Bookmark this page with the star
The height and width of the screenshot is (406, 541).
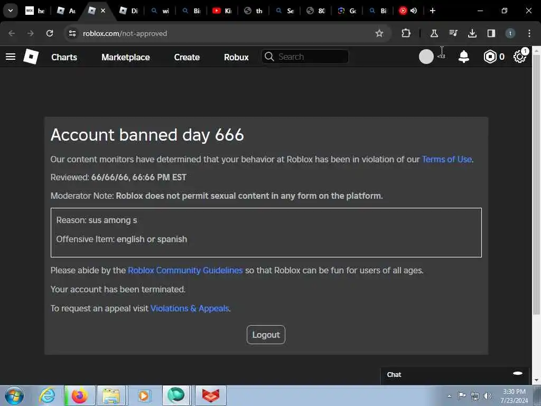coord(379,33)
